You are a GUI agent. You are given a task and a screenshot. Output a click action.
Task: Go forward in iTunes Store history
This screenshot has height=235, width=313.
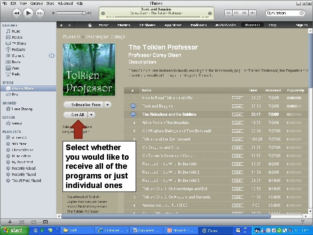point(70,25)
